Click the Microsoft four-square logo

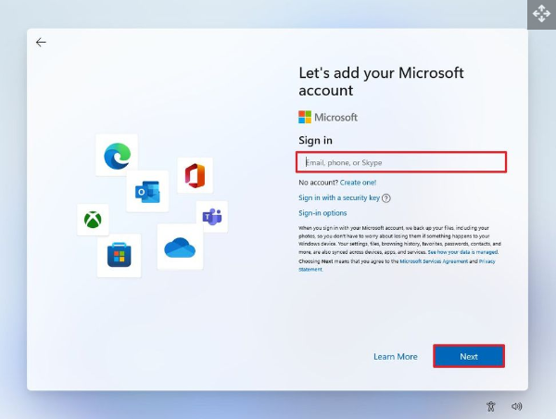pyautogui.click(x=305, y=117)
